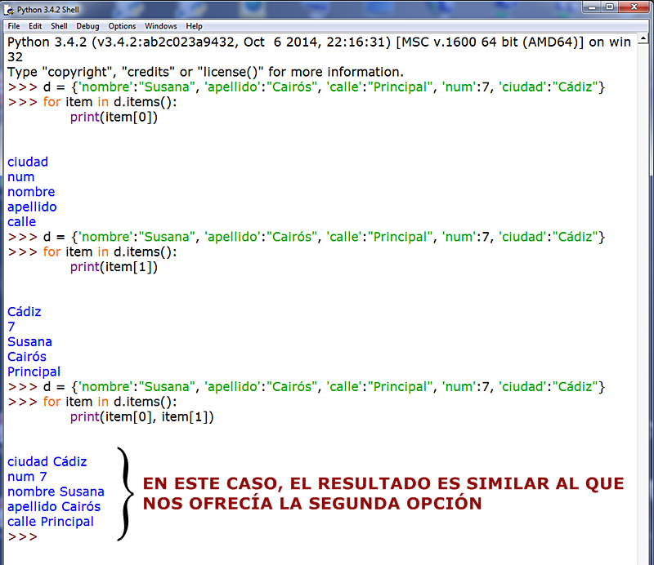Image resolution: width=654 pixels, height=565 pixels.
Task: Minimize the Python Shell window
Action: pos(590,7)
